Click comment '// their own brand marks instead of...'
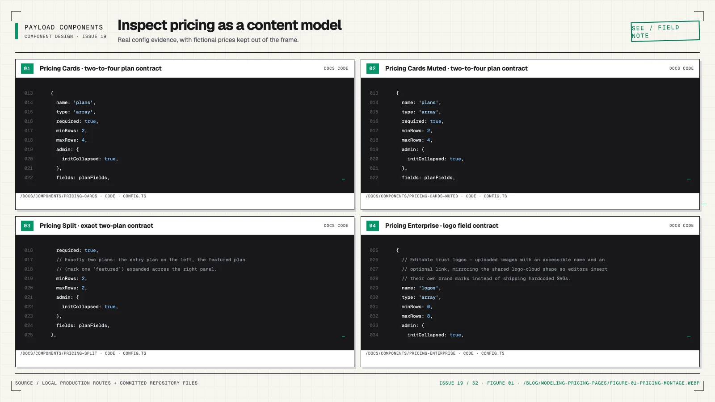This screenshot has height=402, width=715. (486, 279)
